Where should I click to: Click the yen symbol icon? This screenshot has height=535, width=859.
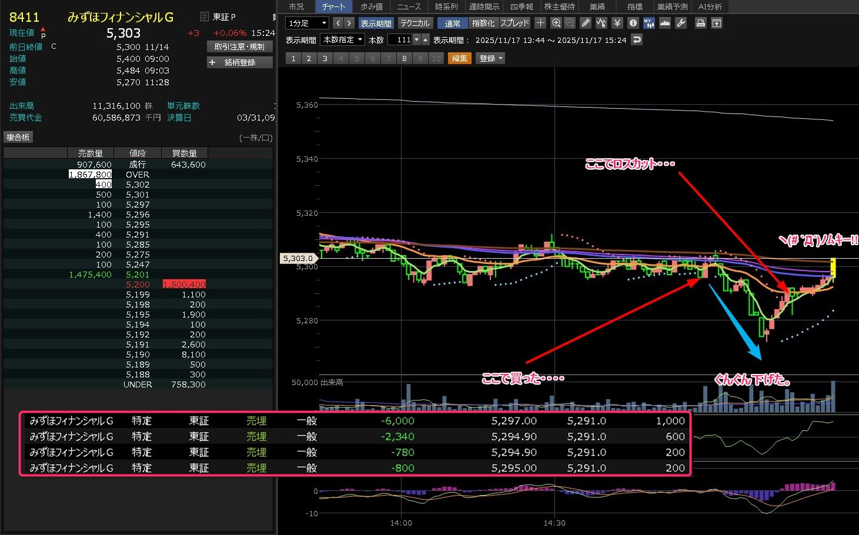(617, 23)
